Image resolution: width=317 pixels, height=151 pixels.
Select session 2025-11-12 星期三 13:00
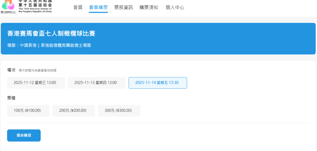[x=36, y=83]
